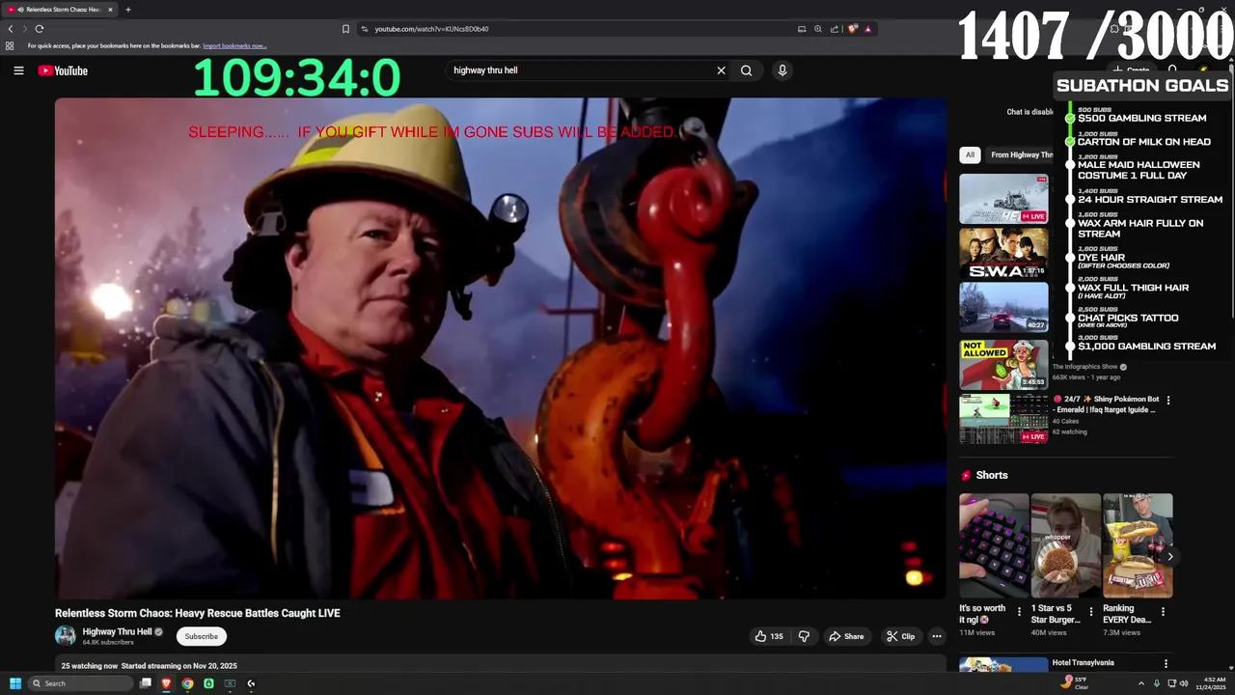1235x695 pixels.
Task: Open the Highway Thru Hell channel name link
Action: [117, 631]
